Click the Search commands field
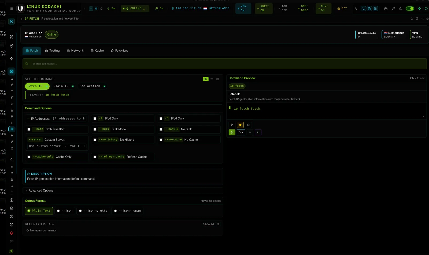The image size is (429, 255). click(x=225, y=64)
